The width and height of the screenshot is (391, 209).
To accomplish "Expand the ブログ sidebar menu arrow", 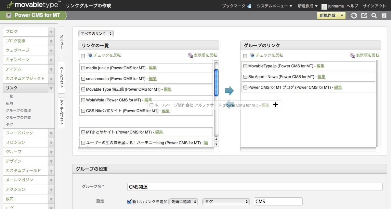I will [x=51, y=32].
